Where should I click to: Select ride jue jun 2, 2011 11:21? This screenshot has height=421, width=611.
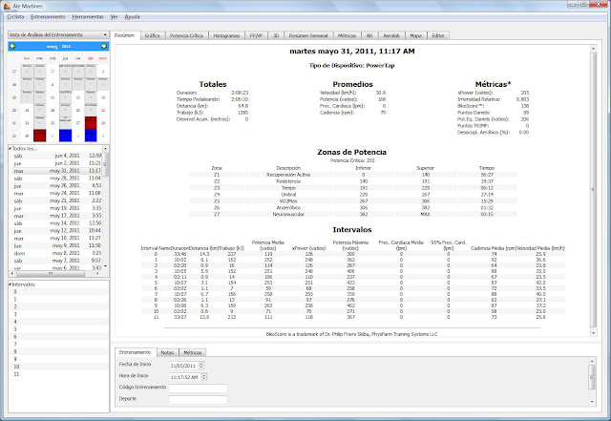tap(57, 163)
